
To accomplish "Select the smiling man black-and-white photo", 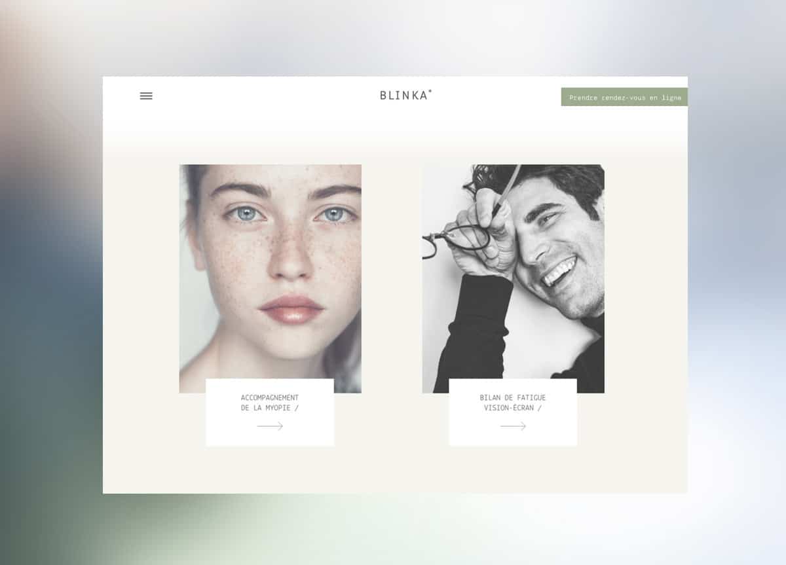I will [x=513, y=278].
